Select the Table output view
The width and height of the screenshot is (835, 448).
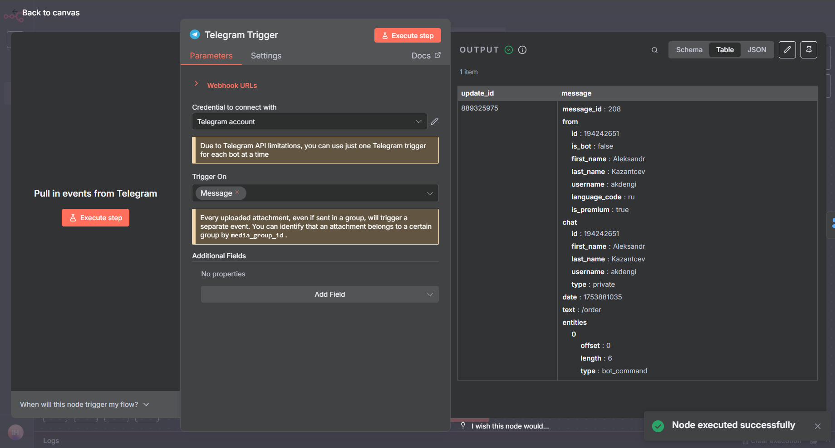point(725,50)
